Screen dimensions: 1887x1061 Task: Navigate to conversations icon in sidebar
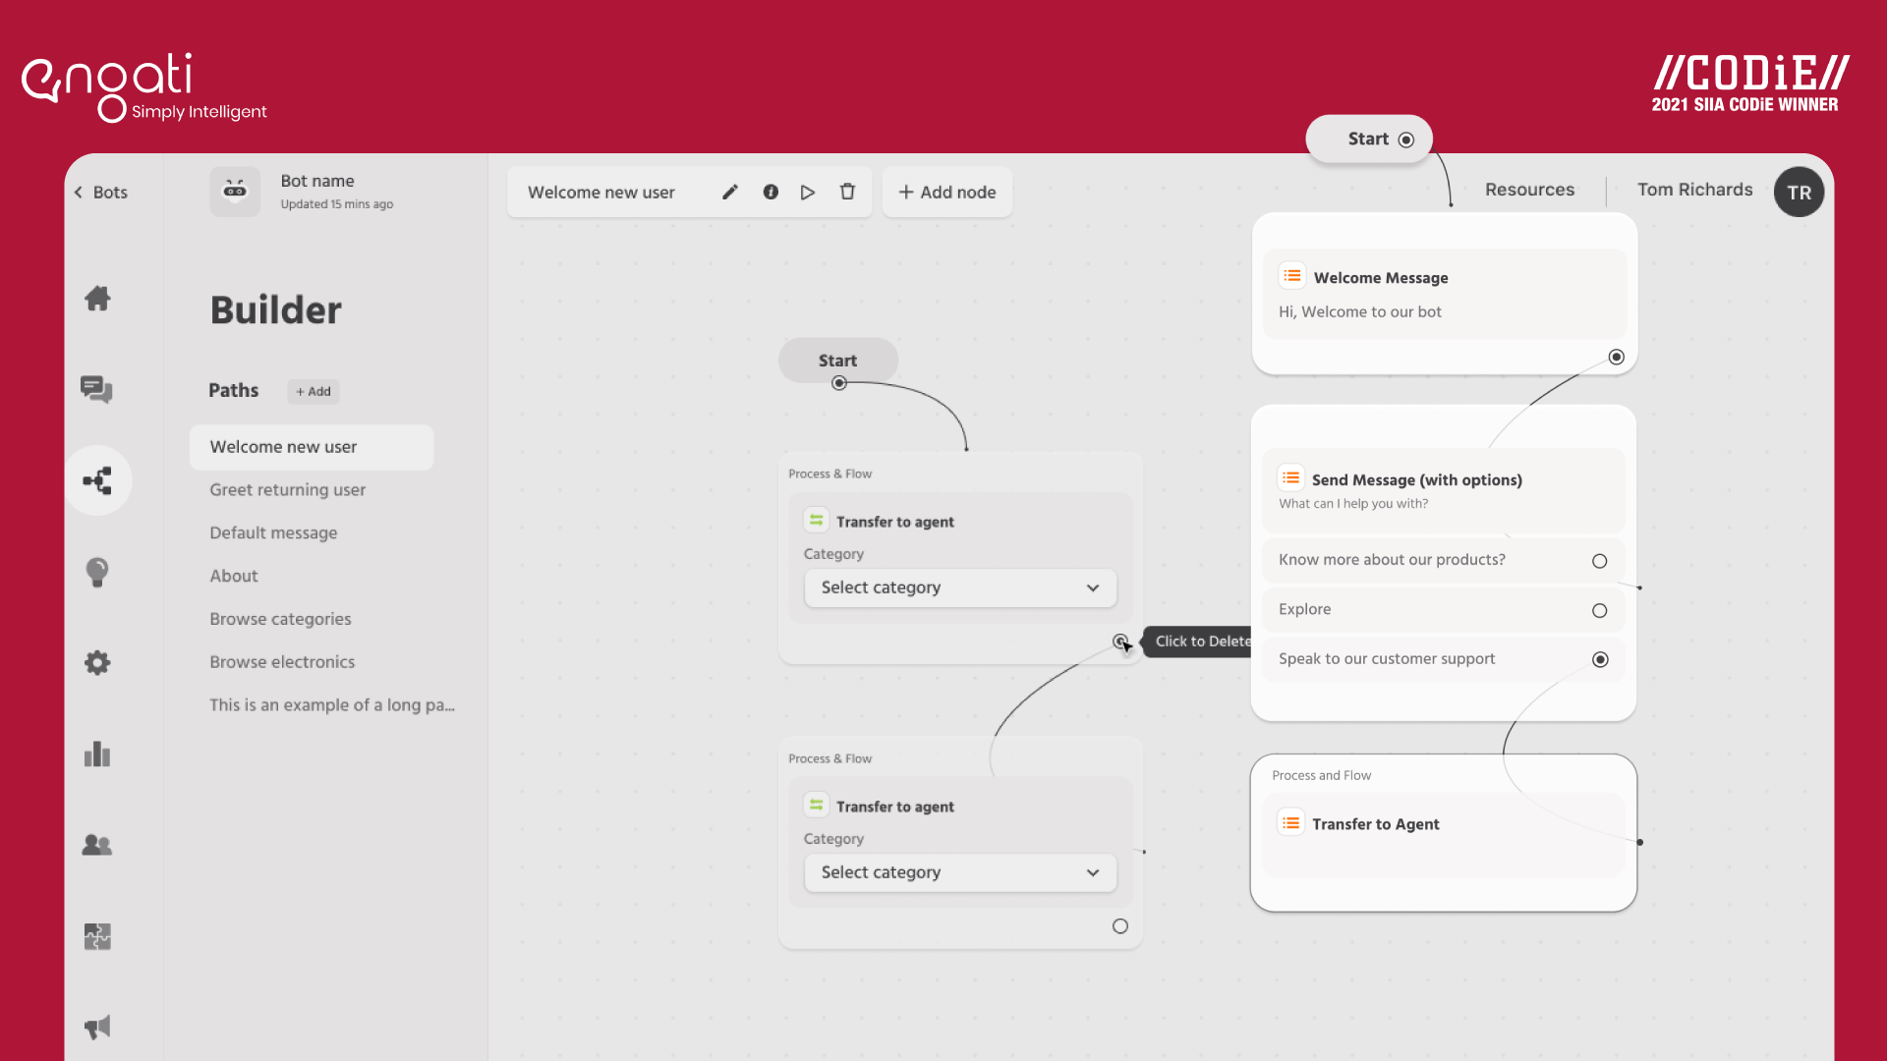pos(96,389)
